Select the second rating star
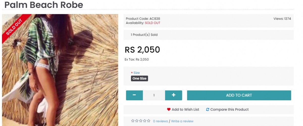Screen dimensions: 303x126 click(137, 121)
